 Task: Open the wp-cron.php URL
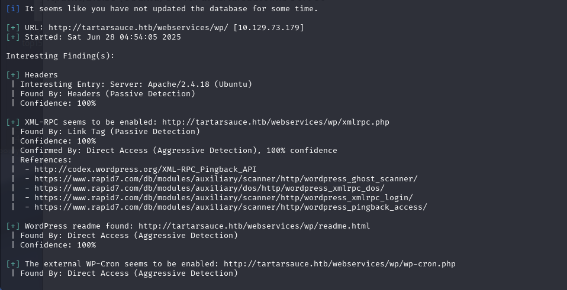click(x=340, y=263)
